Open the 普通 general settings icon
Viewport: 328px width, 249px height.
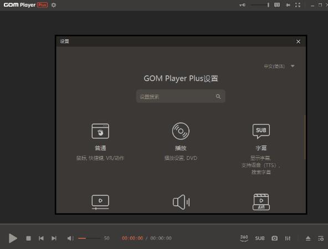click(x=100, y=131)
